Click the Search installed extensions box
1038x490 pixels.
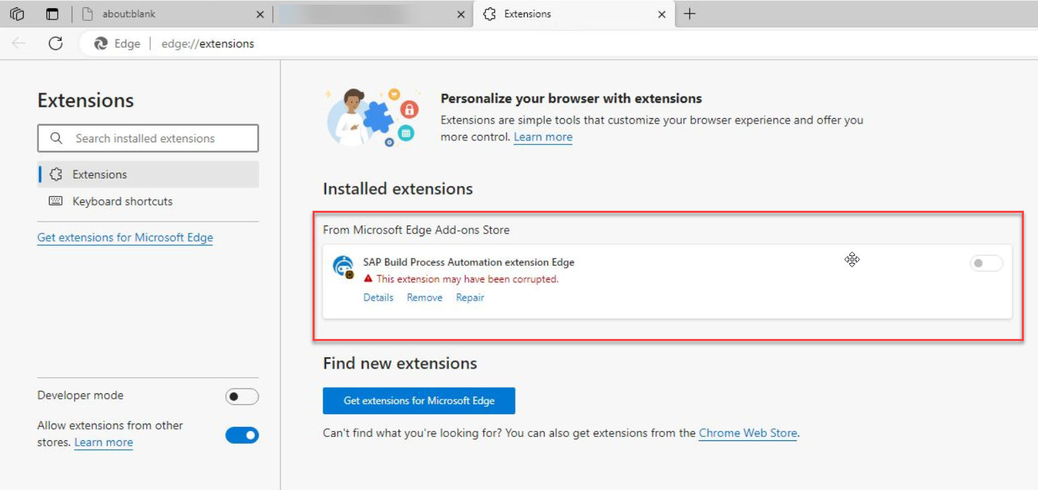click(148, 138)
